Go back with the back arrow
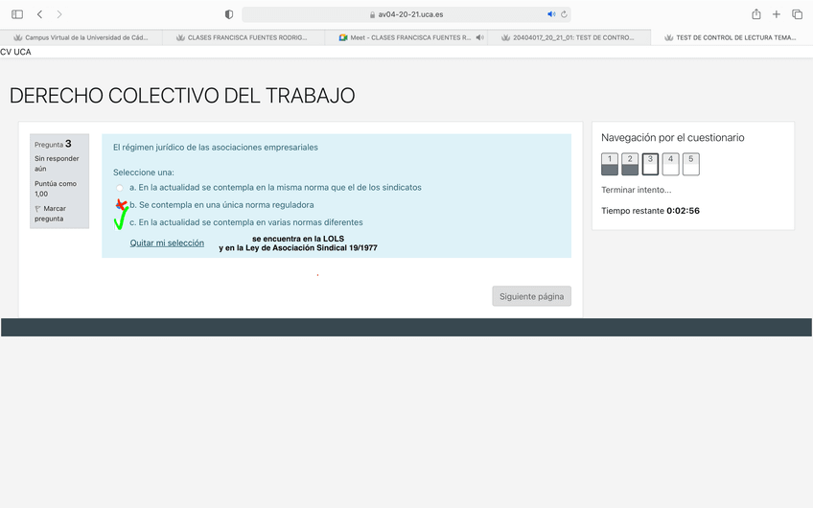The image size is (813, 508). point(39,14)
